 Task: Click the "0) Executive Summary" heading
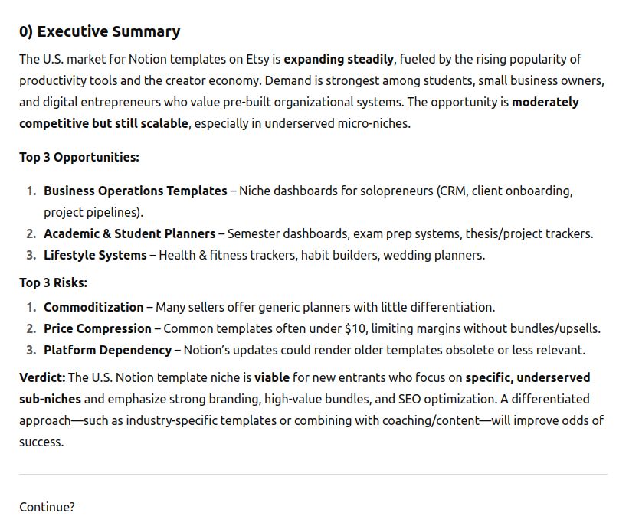click(100, 31)
